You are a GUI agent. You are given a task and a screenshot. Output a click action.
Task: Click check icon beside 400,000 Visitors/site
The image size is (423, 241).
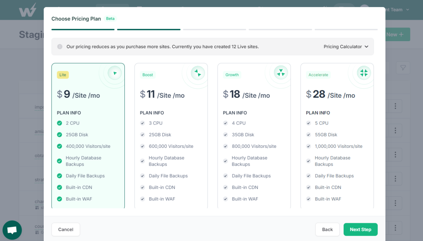59,146
